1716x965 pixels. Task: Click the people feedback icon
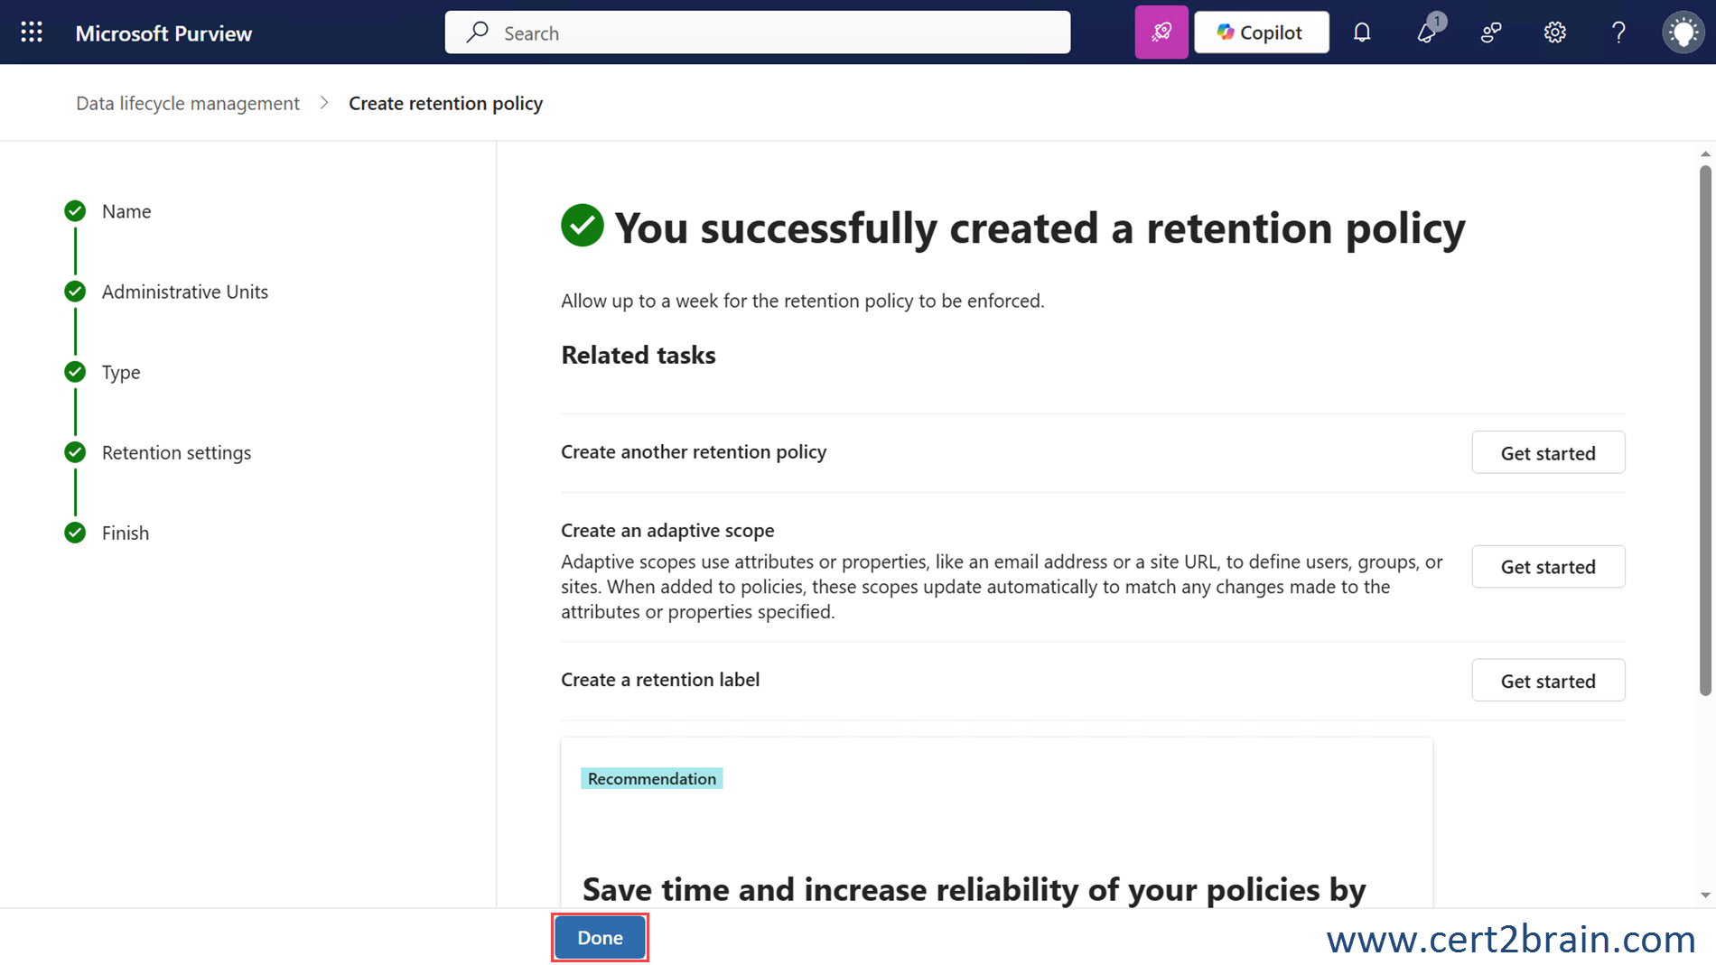(x=1491, y=32)
